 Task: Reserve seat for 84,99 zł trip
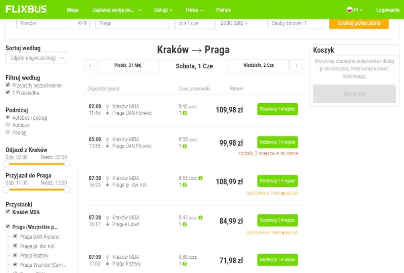tap(277, 220)
